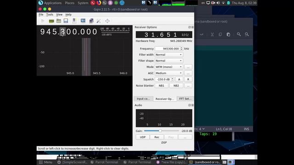The width and height of the screenshot is (294, 165).
Task: Click the Ln 1, Col 18 status text
Action: pyautogui.click(x=224, y=129)
